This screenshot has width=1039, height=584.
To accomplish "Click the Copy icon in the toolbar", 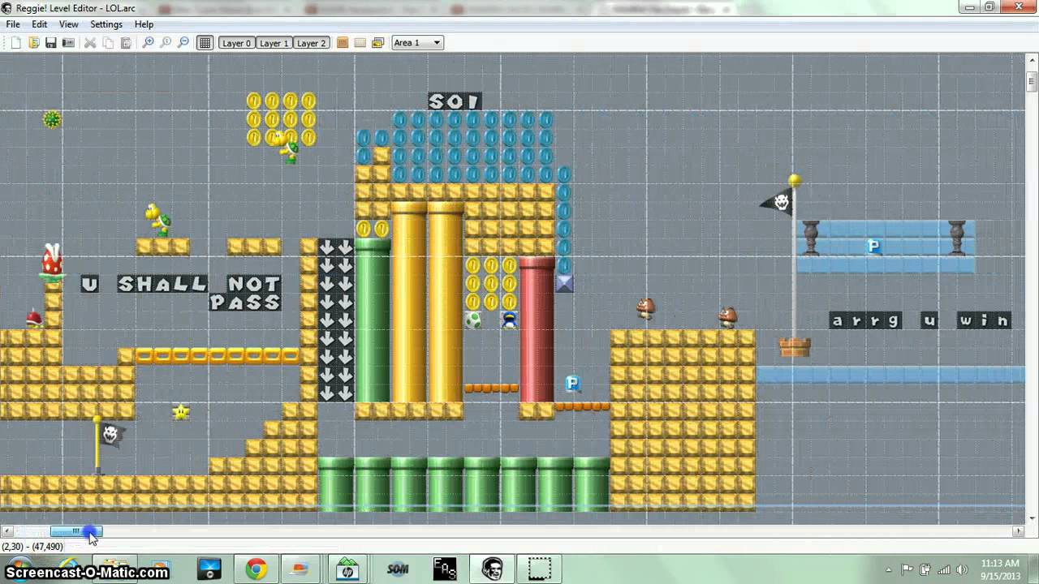I will [108, 43].
